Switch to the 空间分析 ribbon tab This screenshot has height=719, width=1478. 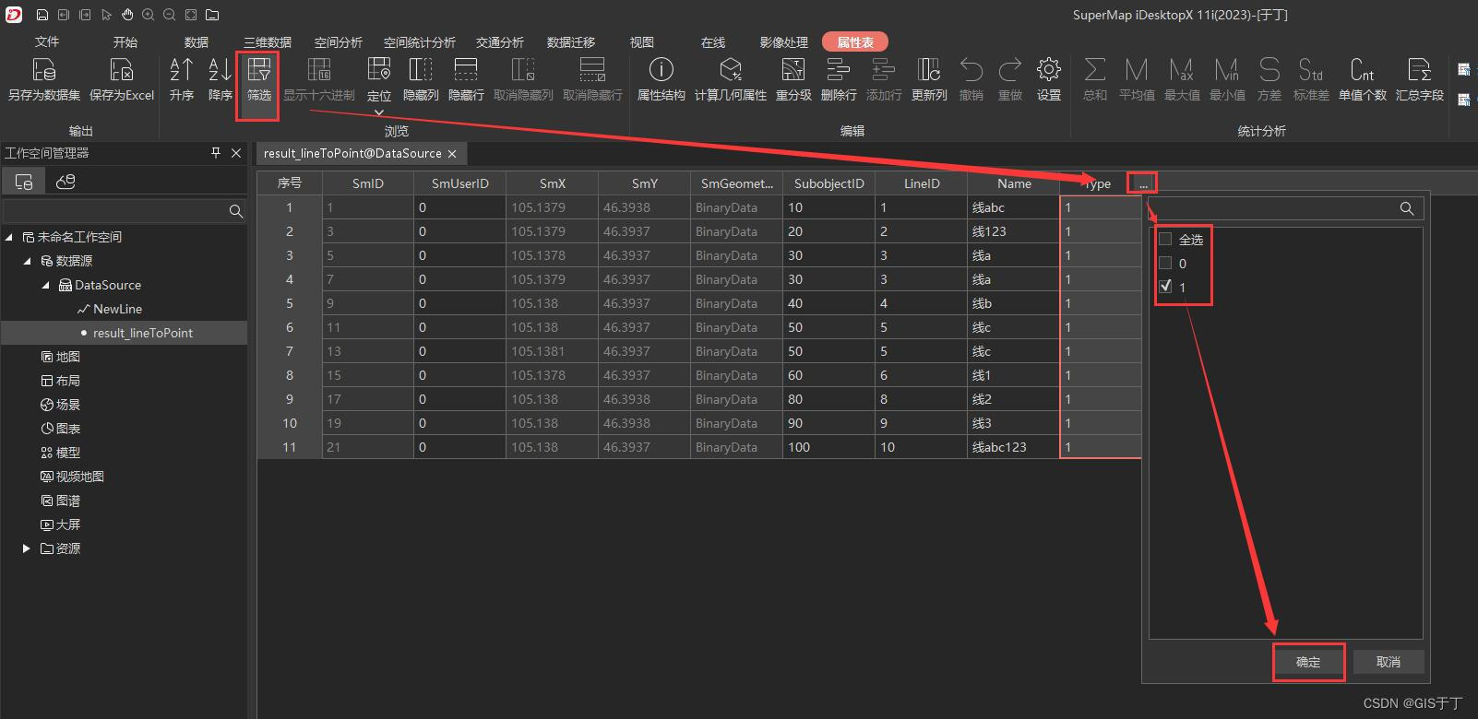(x=339, y=42)
